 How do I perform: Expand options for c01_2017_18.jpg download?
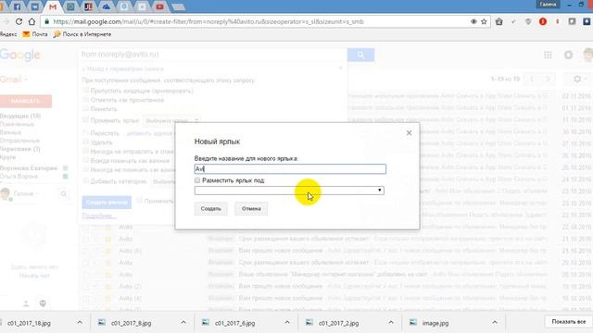[80, 323]
